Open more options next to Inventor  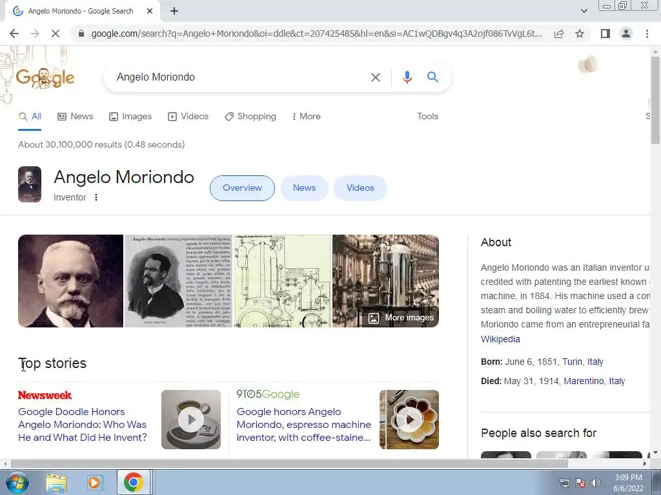point(96,197)
